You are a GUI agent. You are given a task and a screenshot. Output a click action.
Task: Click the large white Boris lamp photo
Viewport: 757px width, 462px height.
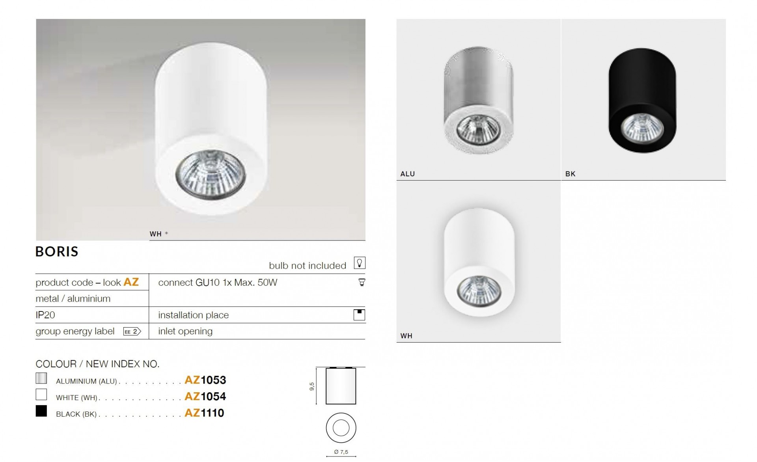pos(201,130)
